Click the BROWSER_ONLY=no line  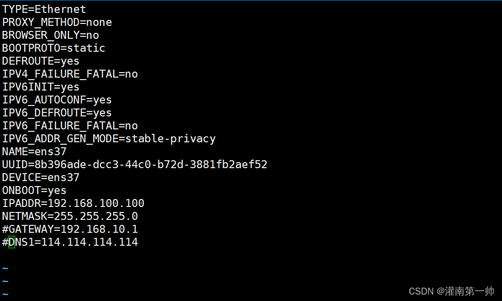(x=50, y=35)
